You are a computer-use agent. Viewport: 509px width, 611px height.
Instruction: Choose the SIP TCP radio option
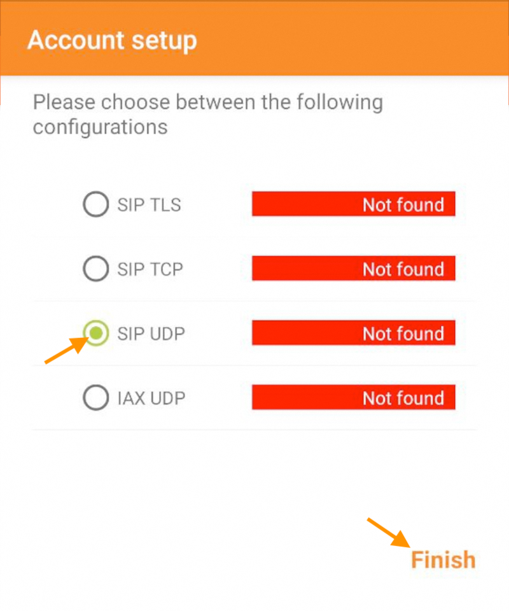tap(96, 269)
